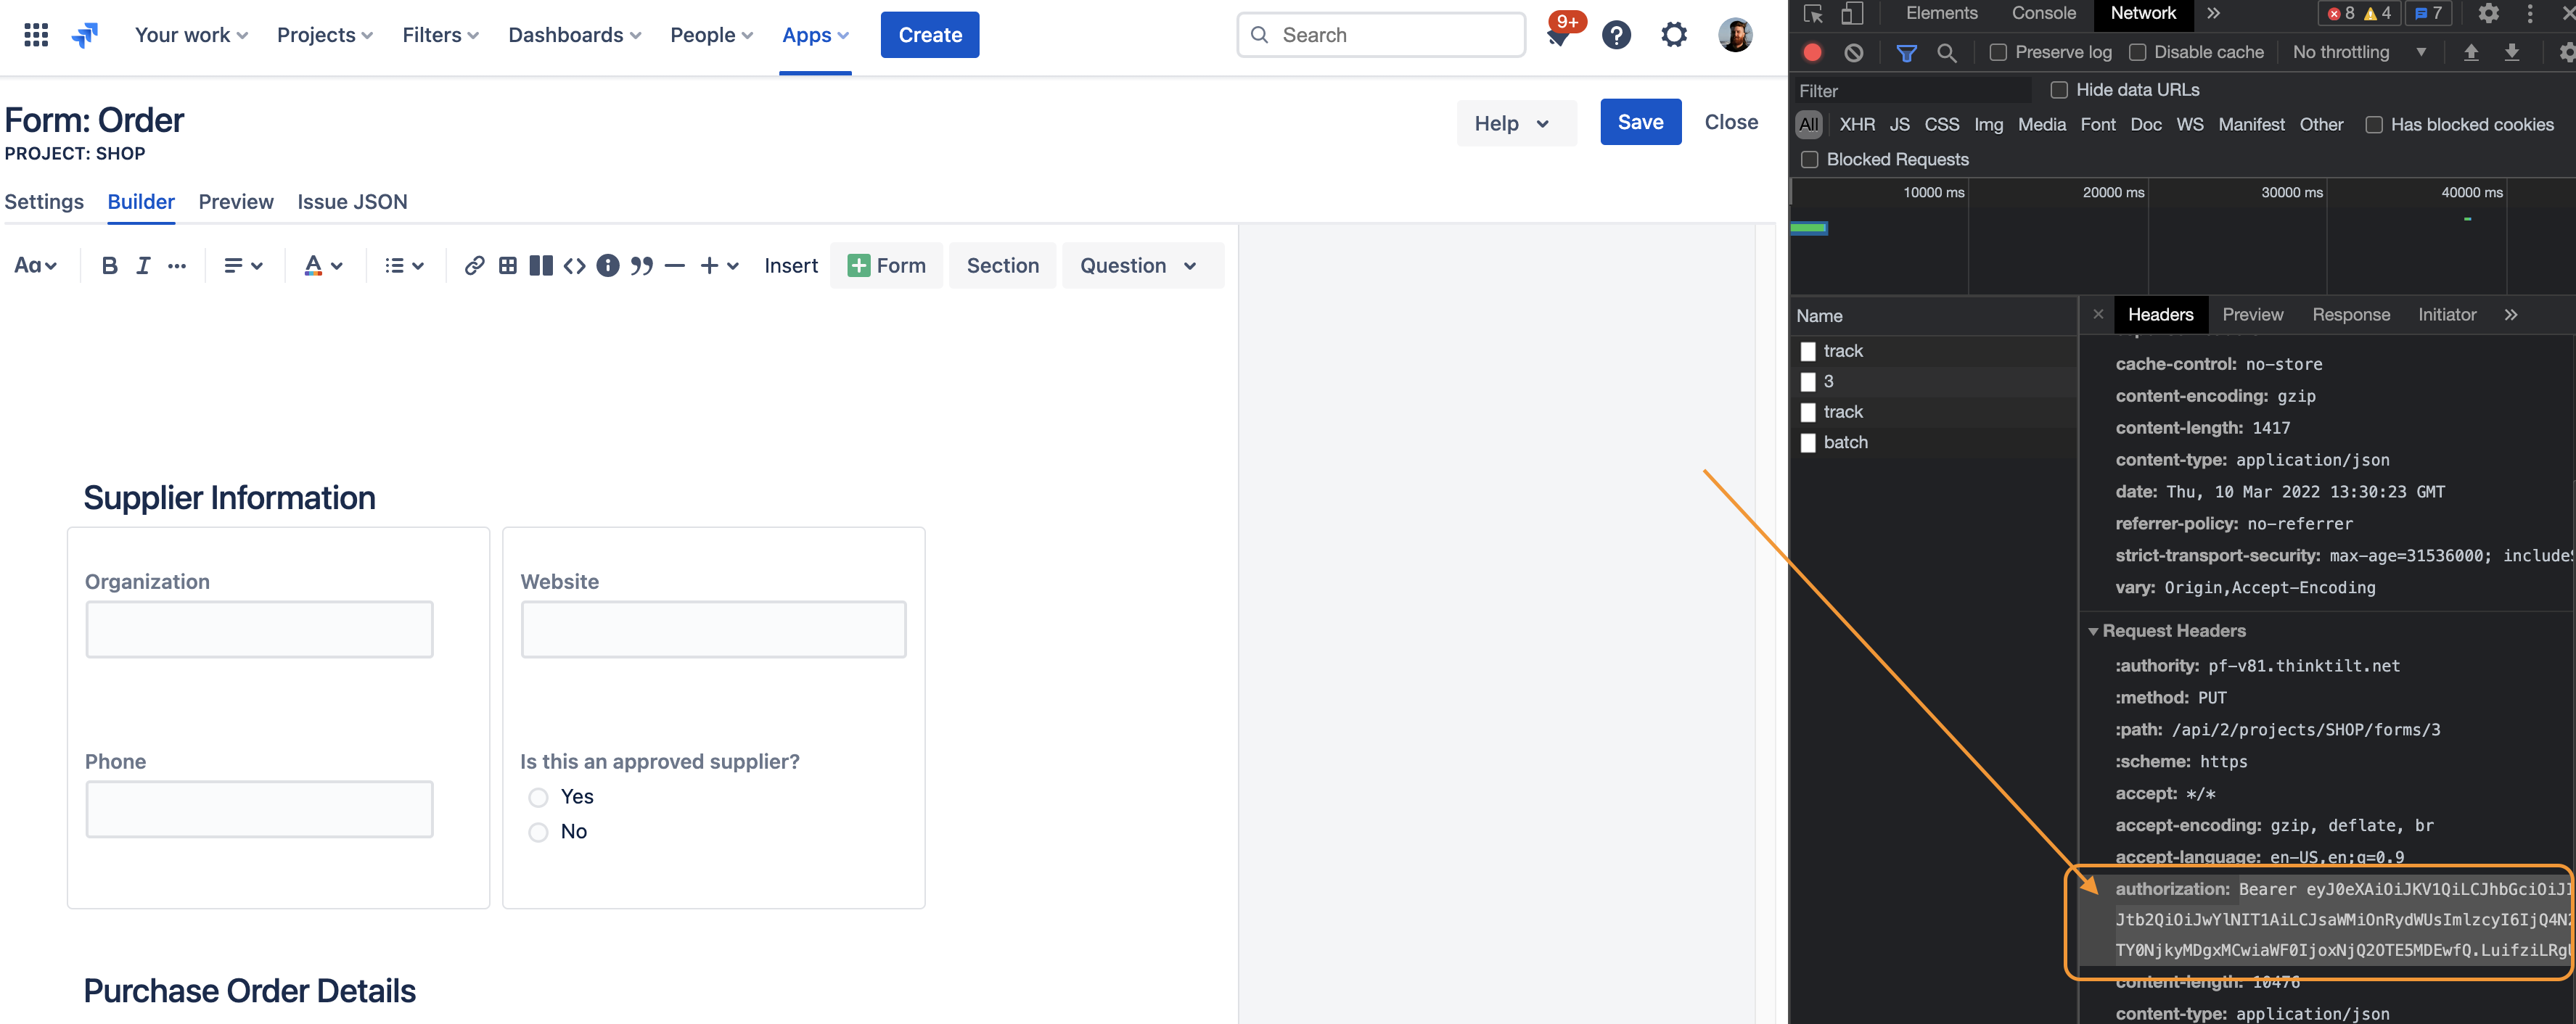Click the info panel icon in toolbar

[x=607, y=265]
